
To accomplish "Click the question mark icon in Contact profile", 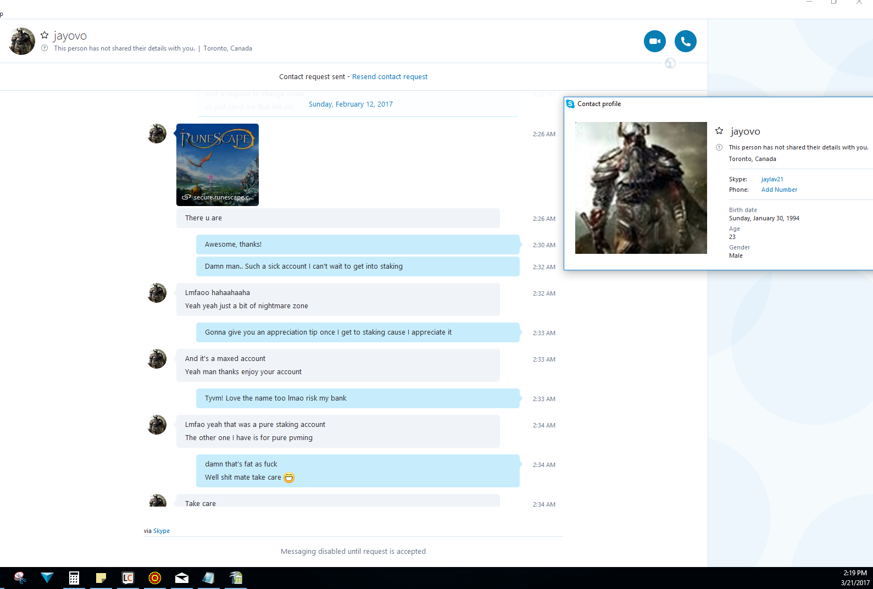I will click(x=719, y=147).
